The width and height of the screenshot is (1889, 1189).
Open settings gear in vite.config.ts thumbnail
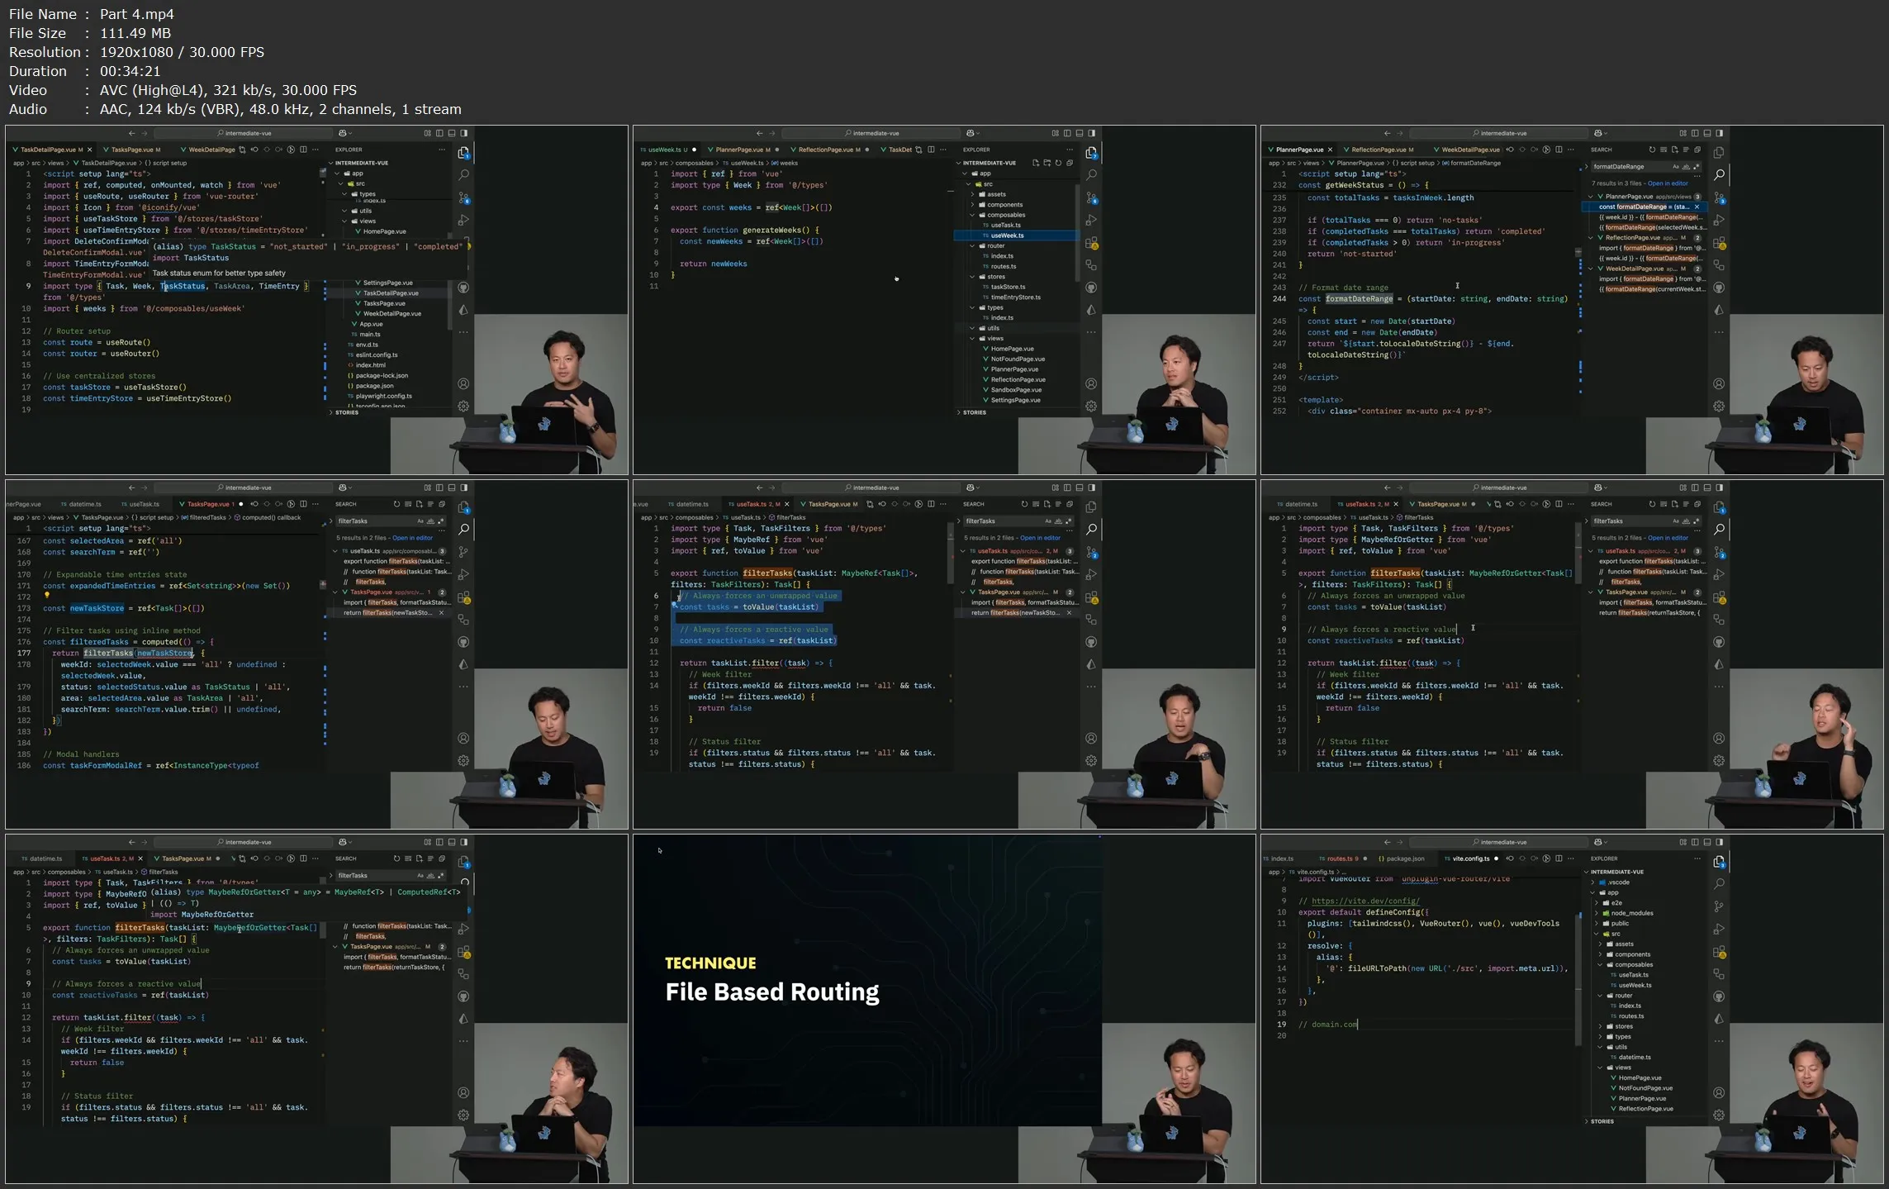tap(1719, 1115)
